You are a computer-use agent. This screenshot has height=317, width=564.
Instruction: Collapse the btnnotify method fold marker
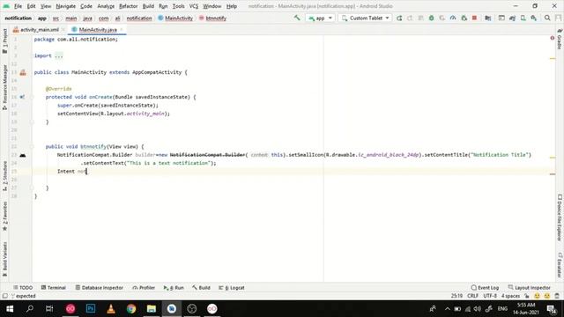[32, 147]
